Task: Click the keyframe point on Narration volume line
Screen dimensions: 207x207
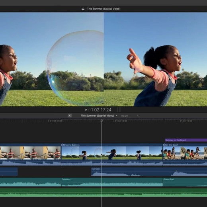Action: click(x=176, y=171)
